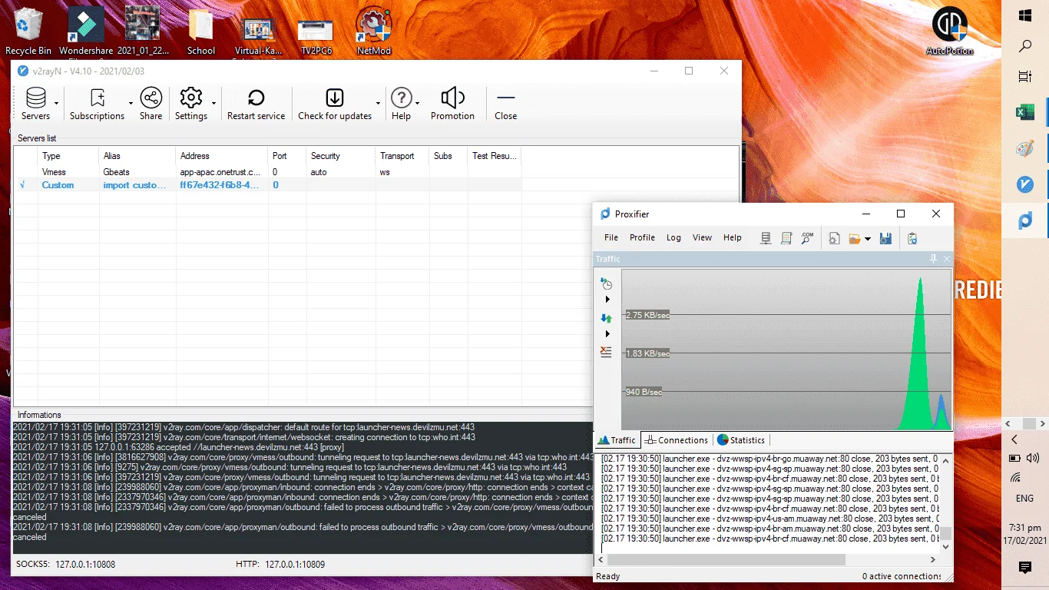Click the new profile icon in Proxifier
Image resolution: width=1049 pixels, height=590 pixels.
pyautogui.click(x=834, y=238)
